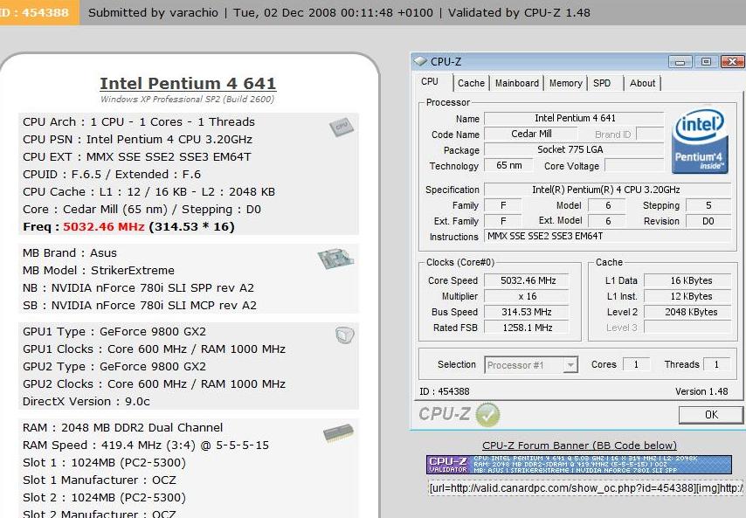Viewport: 746px width, 518px height.
Task: Open the Intel Pentium 4 641 heading link
Action: point(188,83)
